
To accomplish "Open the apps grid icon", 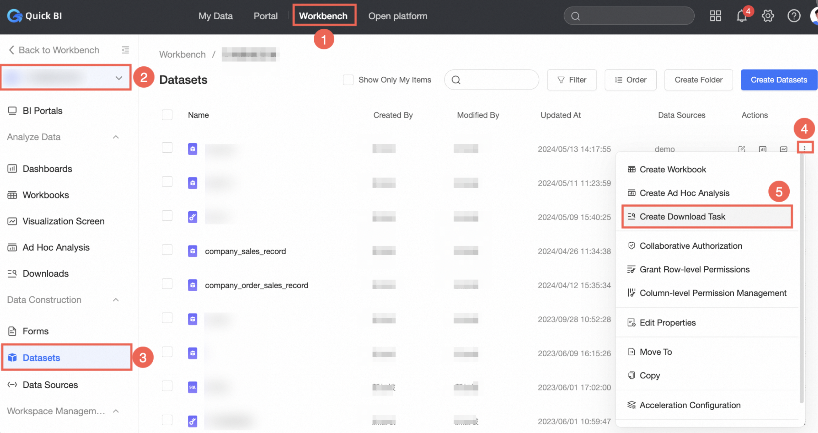I will pyautogui.click(x=715, y=16).
